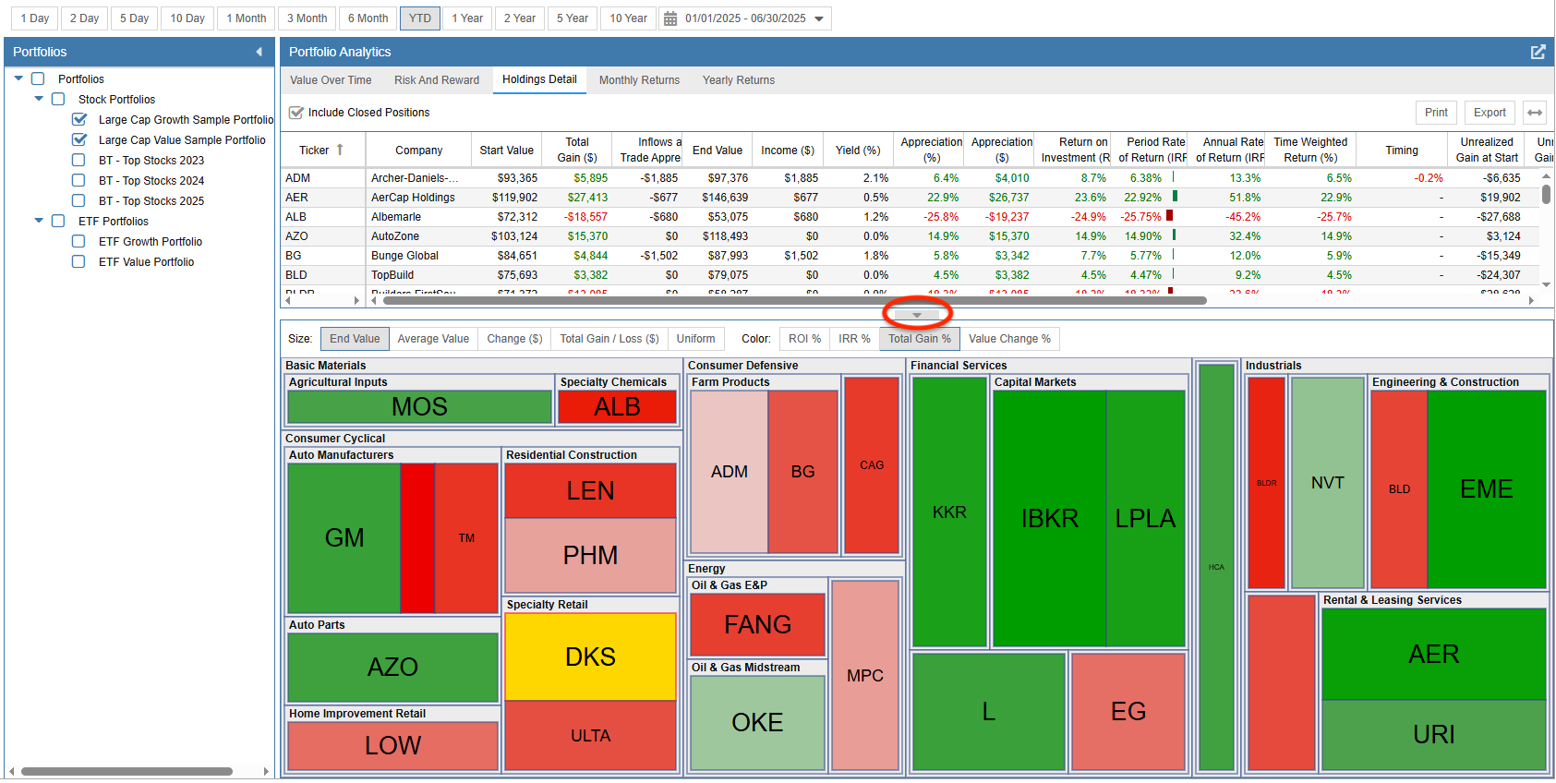Collapse grid using the divider arrow handle
Screen dimensions: 1556x783
[917, 315]
